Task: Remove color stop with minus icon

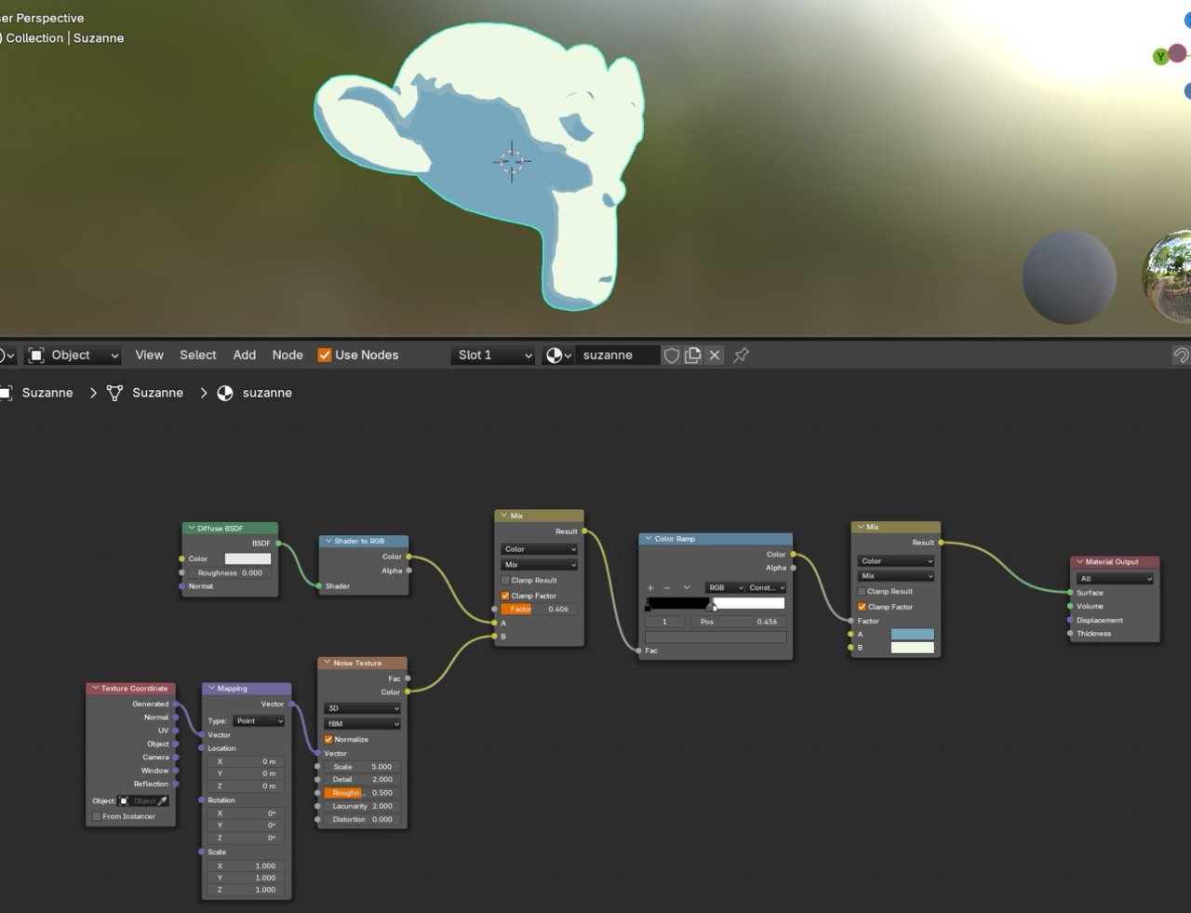Action: 666,587
